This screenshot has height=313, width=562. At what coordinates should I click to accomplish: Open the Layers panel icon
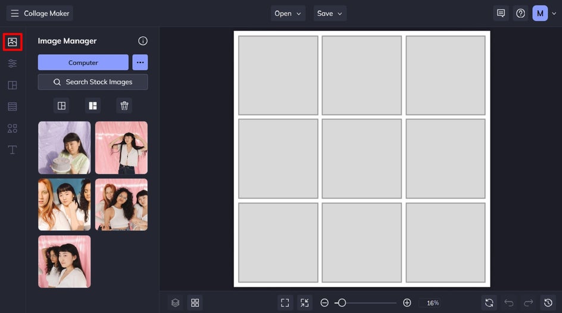click(175, 303)
